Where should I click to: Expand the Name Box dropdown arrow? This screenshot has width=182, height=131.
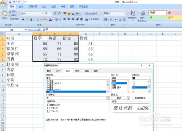coord(26,30)
